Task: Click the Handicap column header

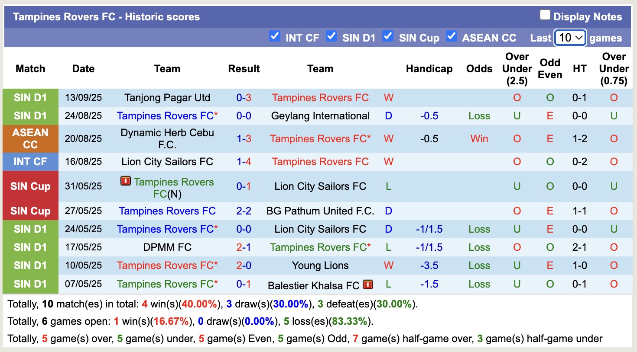Action: tap(429, 69)
